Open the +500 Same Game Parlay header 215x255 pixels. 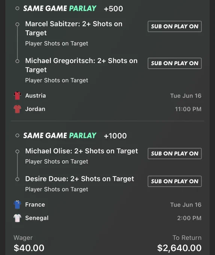point(73,9)
